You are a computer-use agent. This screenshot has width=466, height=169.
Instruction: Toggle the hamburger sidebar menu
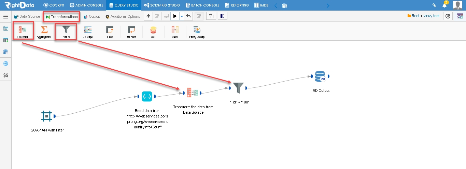(x=6, y=16)
